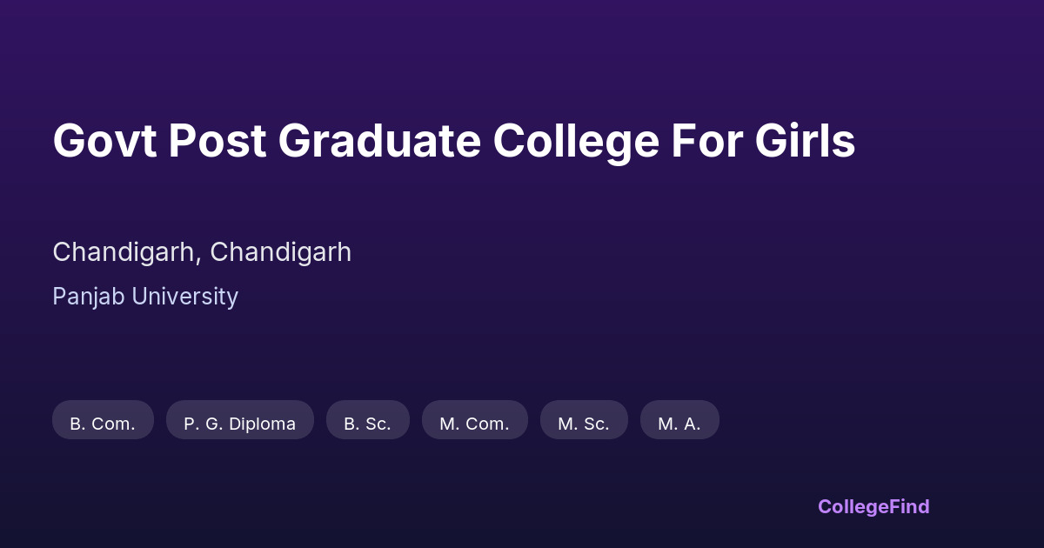Switch to the P. G. Diploma tag
Image resolution: width=1044 pixels, height=548 pixels.
(239, 420)
